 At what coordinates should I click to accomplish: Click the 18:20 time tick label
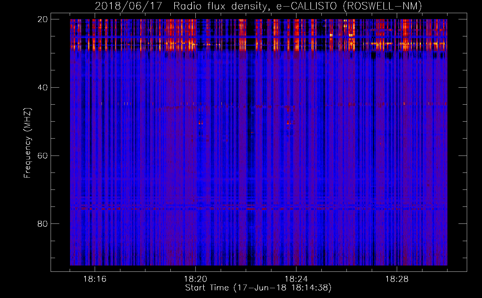coord(195,279)
